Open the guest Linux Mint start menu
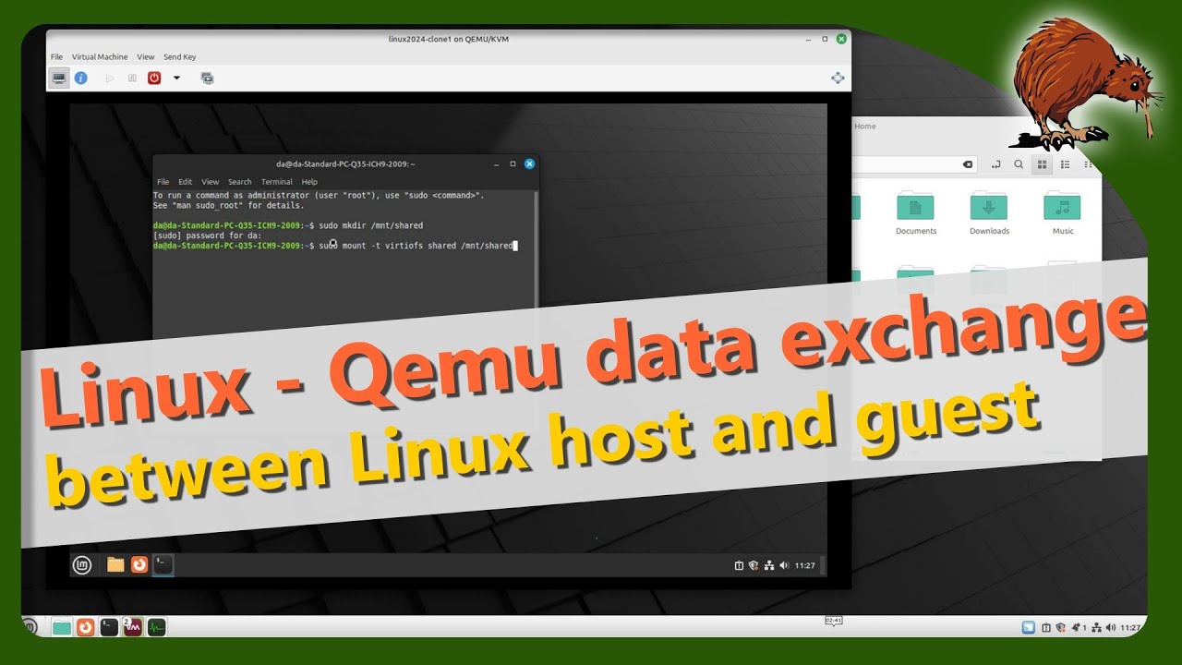This screenshot has width=1182, height=665. coord(82,564)
